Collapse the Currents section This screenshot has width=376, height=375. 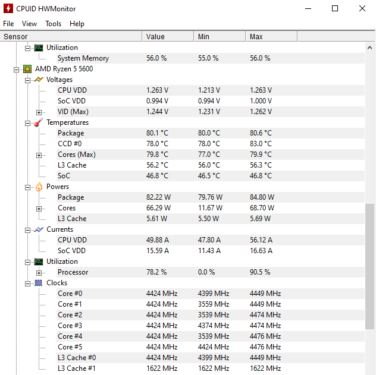pyautogui.click(x=27, y=231)
